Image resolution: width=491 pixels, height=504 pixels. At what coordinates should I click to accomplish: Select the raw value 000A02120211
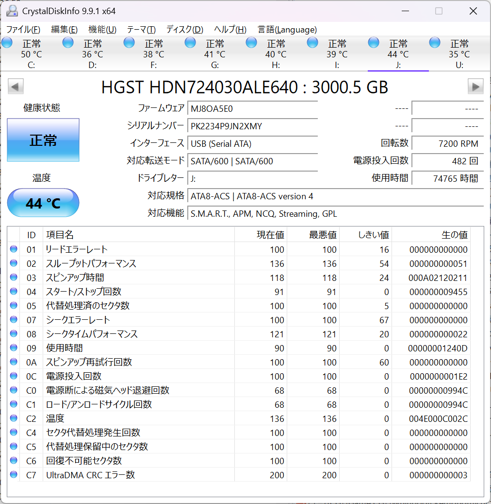coord(438,278)
